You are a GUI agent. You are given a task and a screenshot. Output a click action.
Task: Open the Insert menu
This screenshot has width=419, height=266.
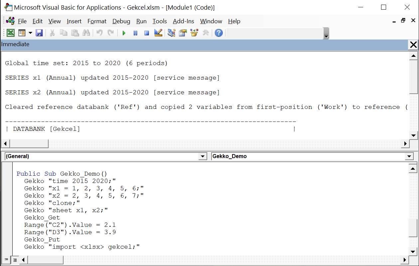tap(74, 21)
